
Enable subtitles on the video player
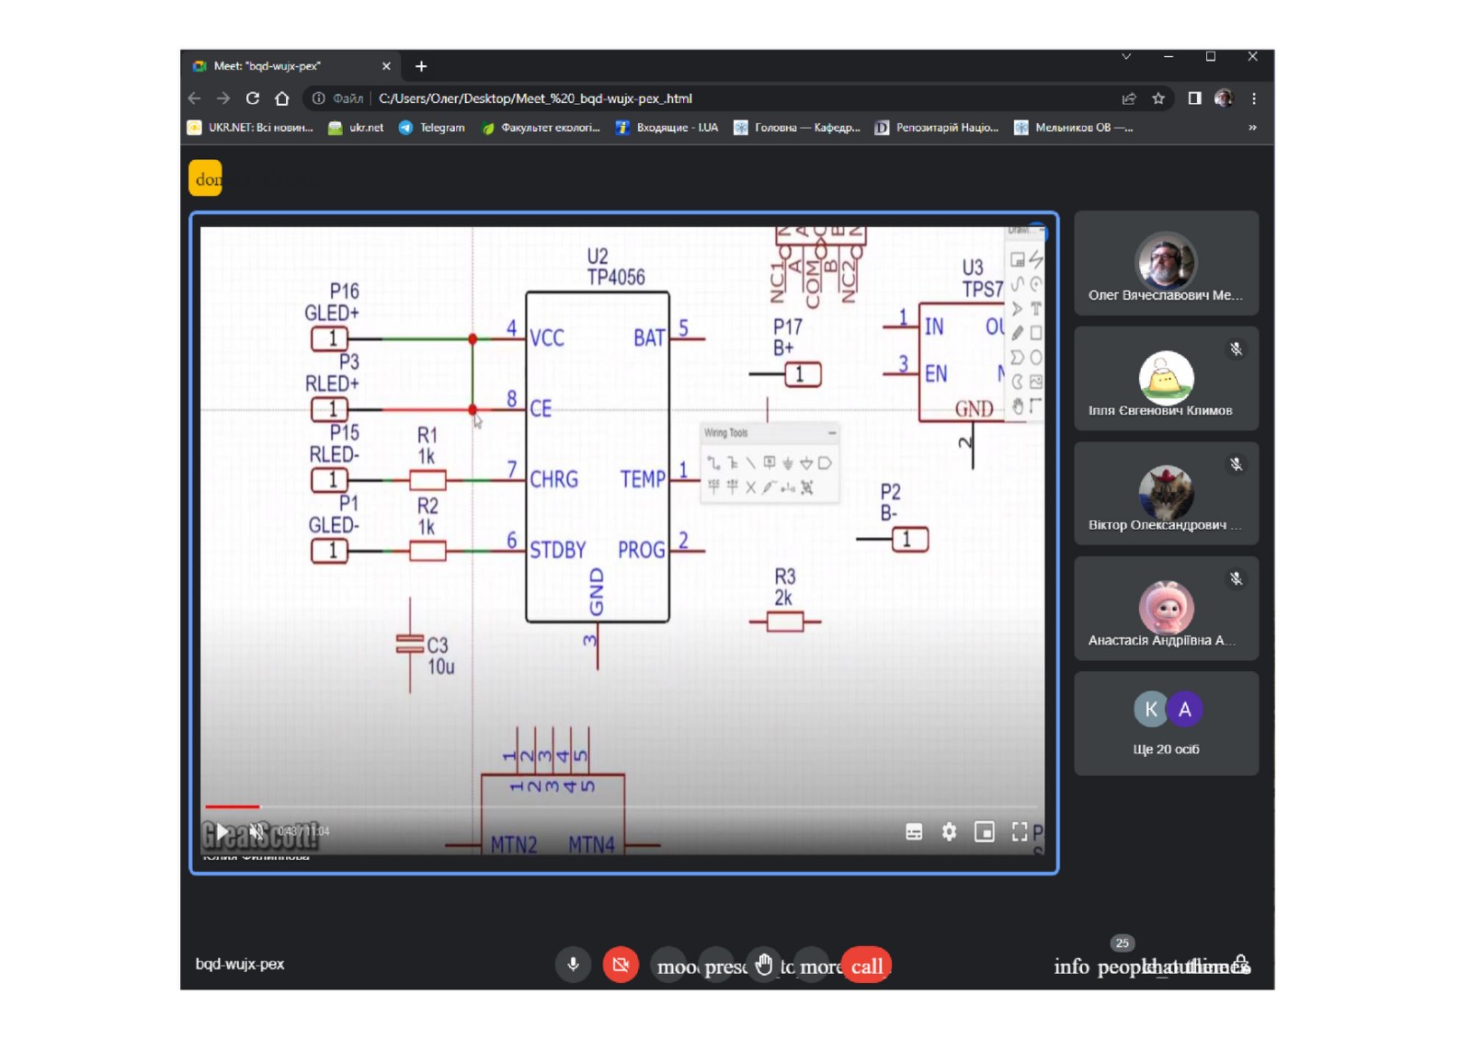(914, 832)
